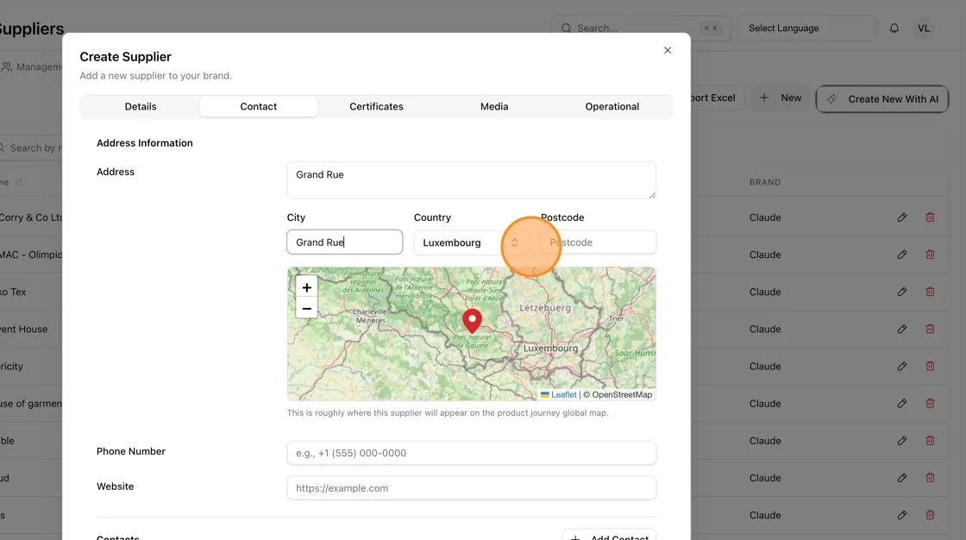Open the VL user avatar menu

pos(924,28)
